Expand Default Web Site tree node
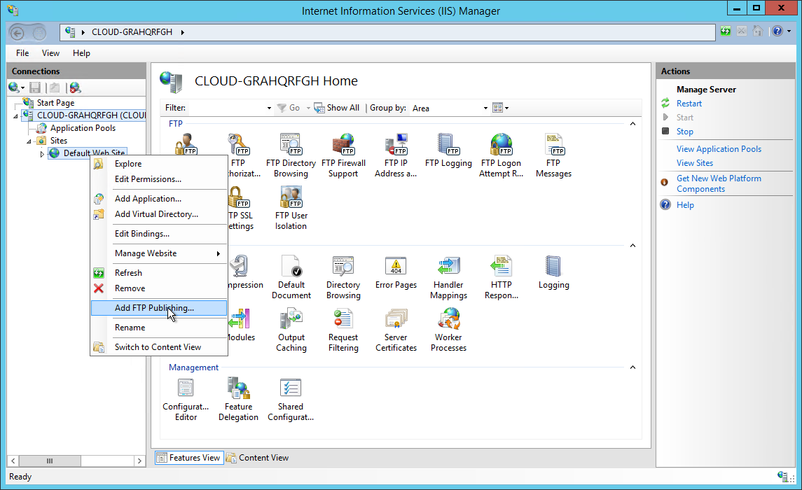 click(x=42, y=154)
